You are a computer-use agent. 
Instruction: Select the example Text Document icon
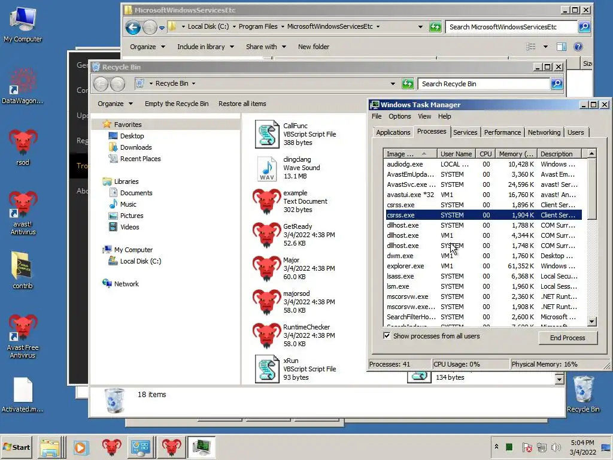tap(267, 201)
